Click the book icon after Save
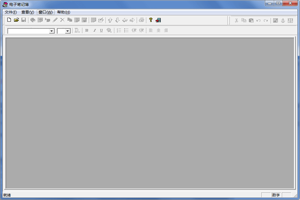Screen dimensions: 300x200 [x=33, y=20]
